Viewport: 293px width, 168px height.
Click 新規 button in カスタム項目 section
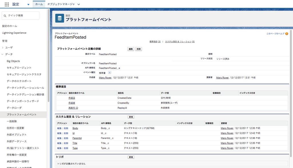pos(131,117)
